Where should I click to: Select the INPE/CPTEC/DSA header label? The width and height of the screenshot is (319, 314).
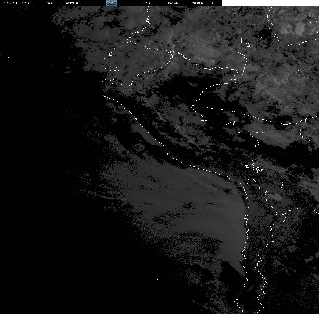[16, 3]
